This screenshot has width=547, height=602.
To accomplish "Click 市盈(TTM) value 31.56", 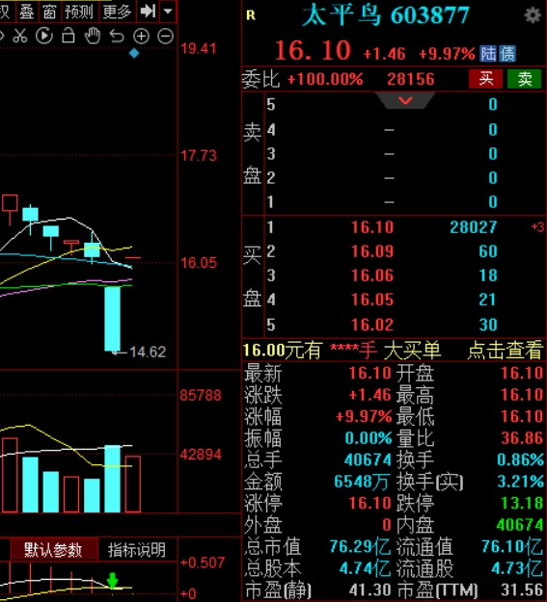I will [x=522, y=590].
